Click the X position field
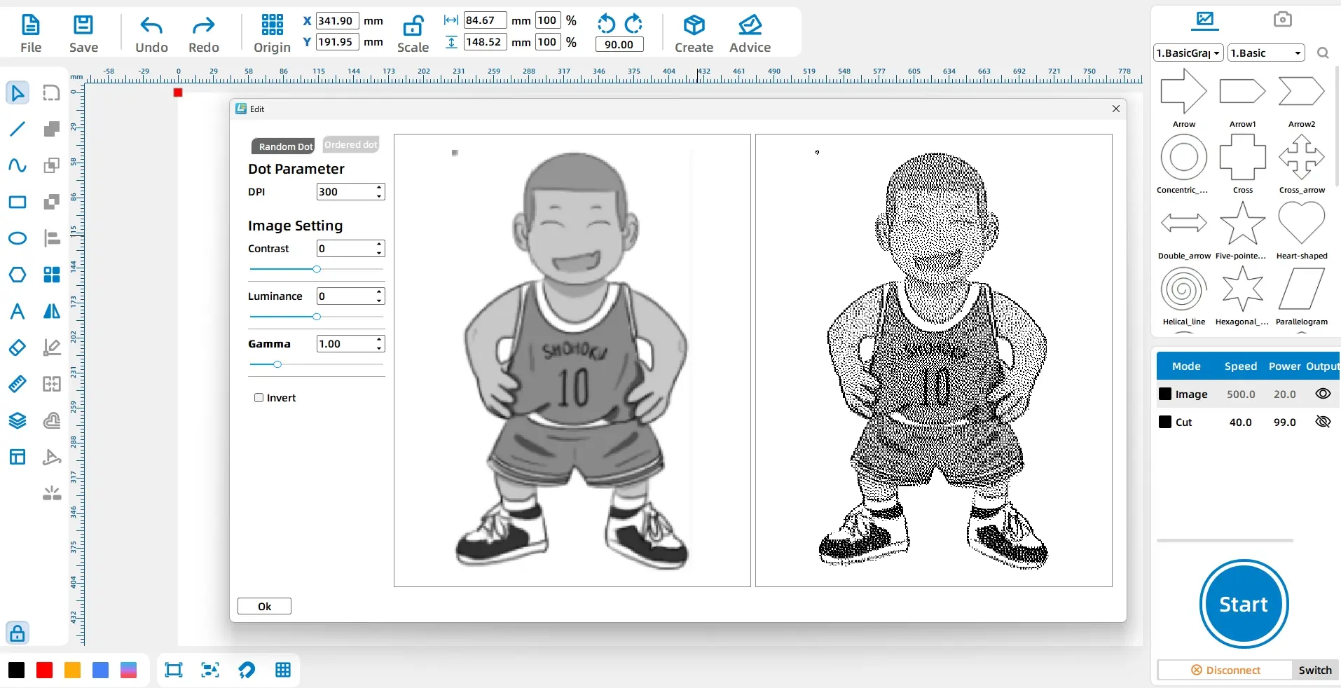 [x=337, y=21]
